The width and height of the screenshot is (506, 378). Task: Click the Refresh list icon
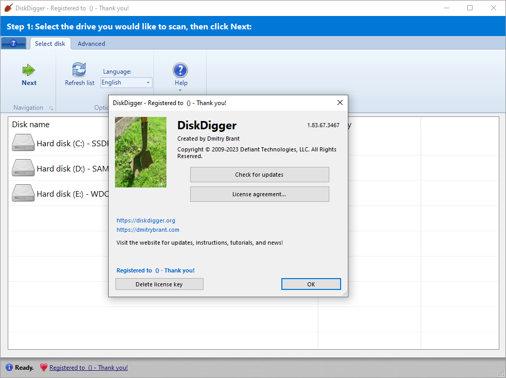[x=79, y=70]
